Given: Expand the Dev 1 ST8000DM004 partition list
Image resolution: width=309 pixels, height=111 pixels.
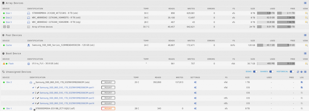Looking at the screenshot, I should [35, 110].
